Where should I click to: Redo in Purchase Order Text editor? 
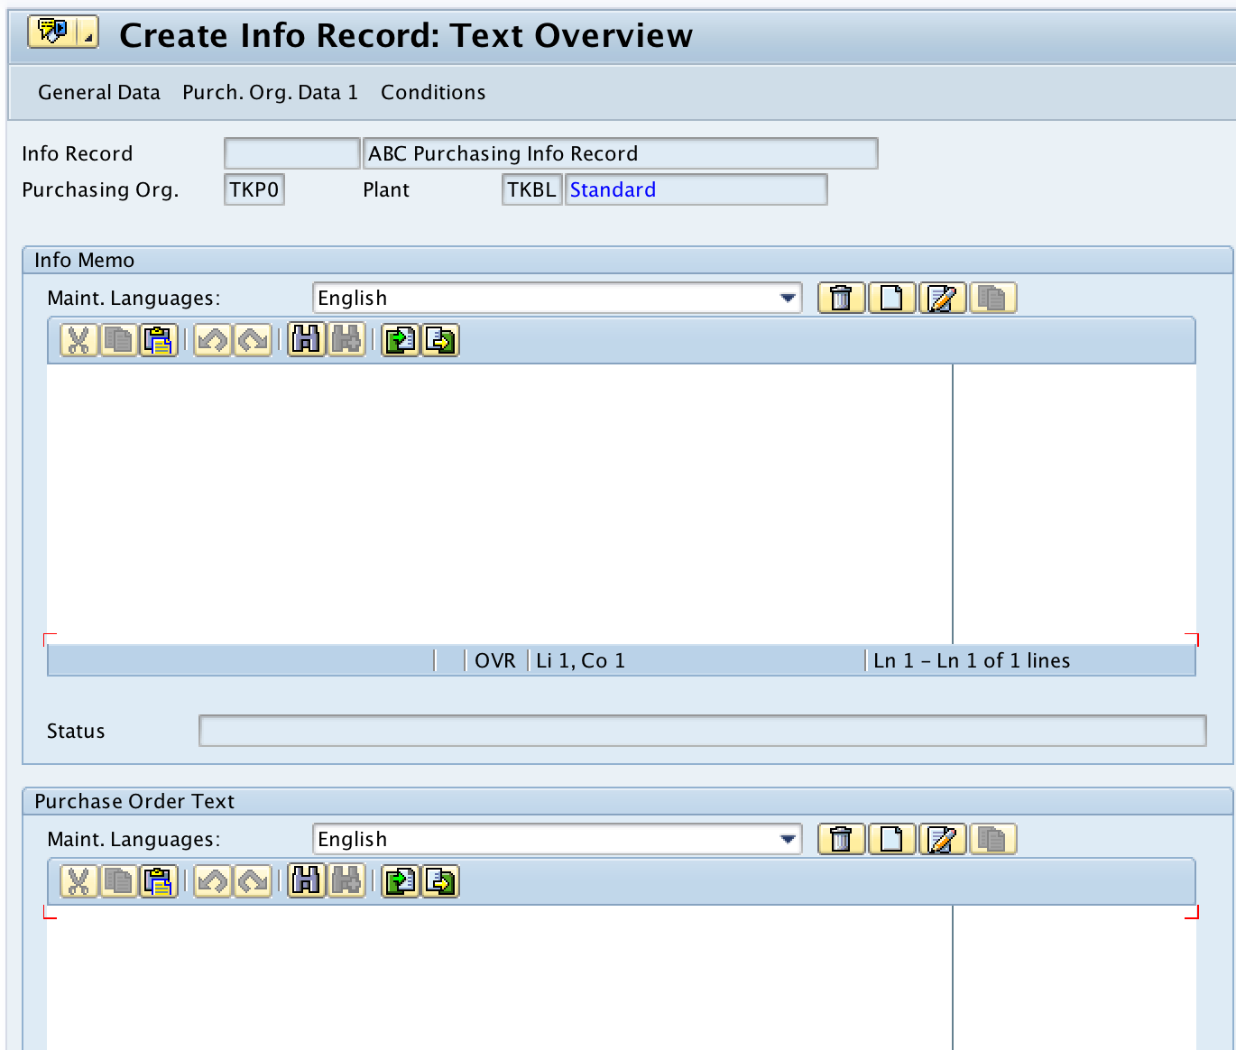[253, 881]
